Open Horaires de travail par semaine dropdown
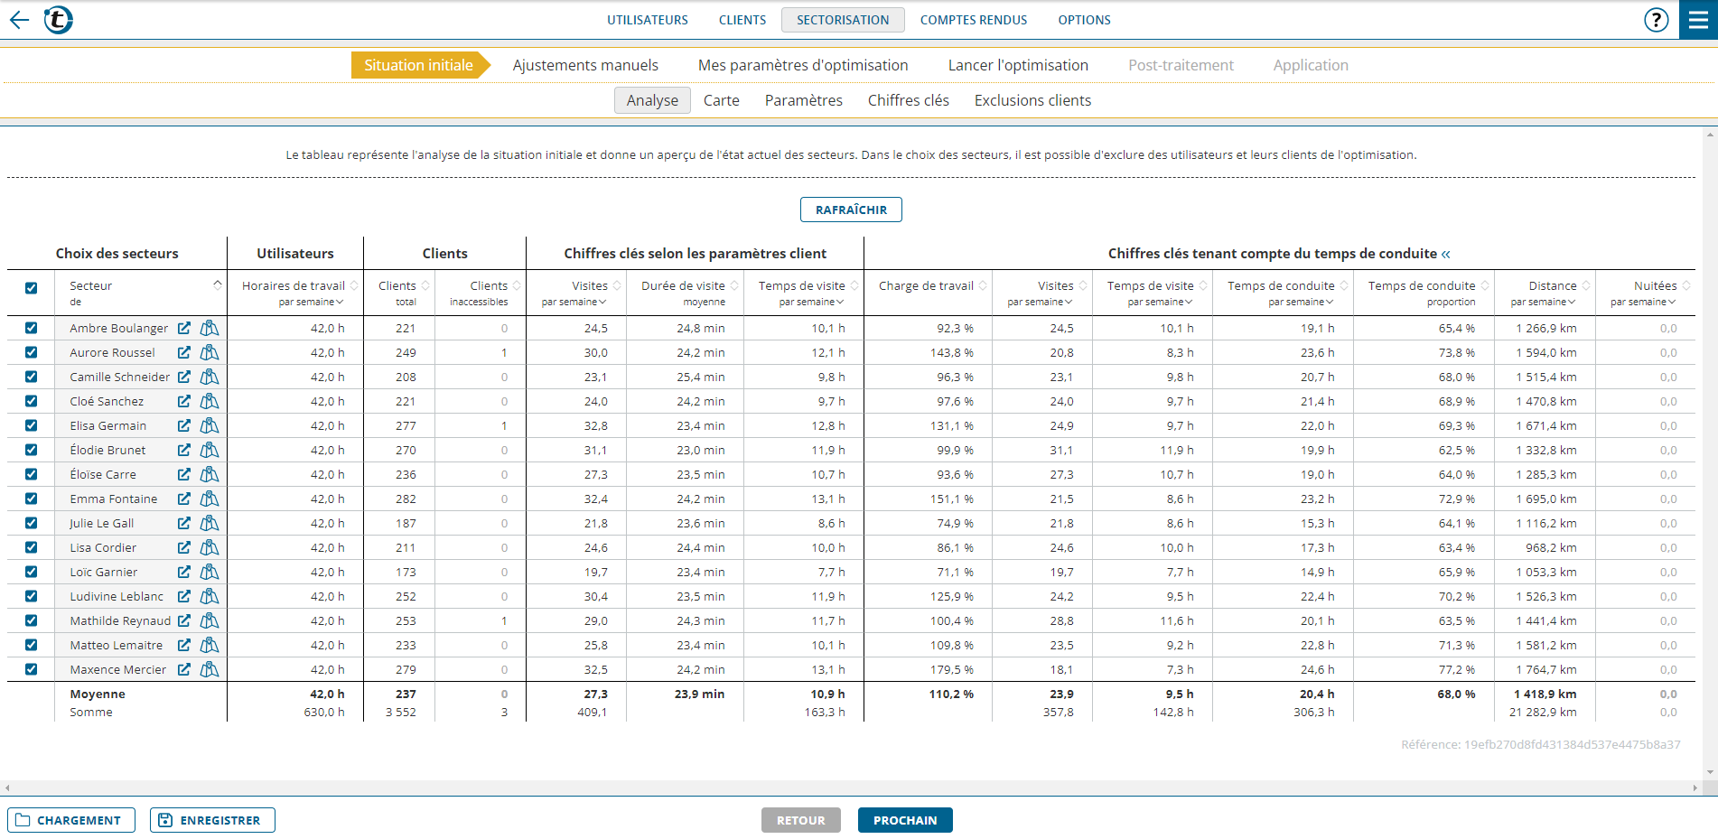Image resolution: width=1718 pixels, height=839 pixels. click(312, 302)
